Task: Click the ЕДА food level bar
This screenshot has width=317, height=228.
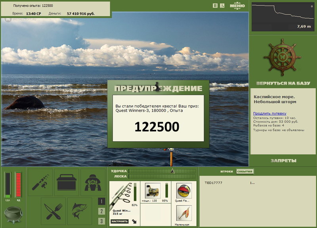Action: [8, 185]
